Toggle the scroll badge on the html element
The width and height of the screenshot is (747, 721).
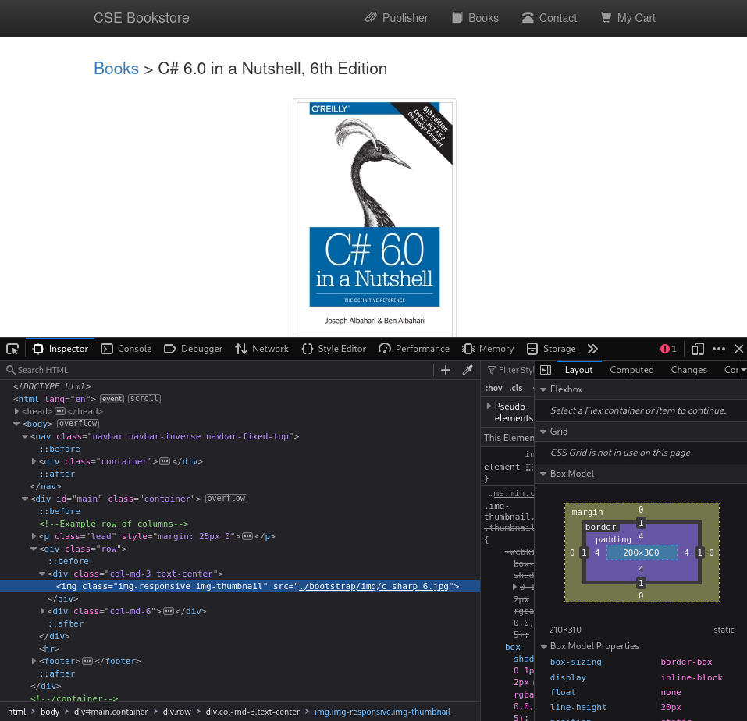144,399
